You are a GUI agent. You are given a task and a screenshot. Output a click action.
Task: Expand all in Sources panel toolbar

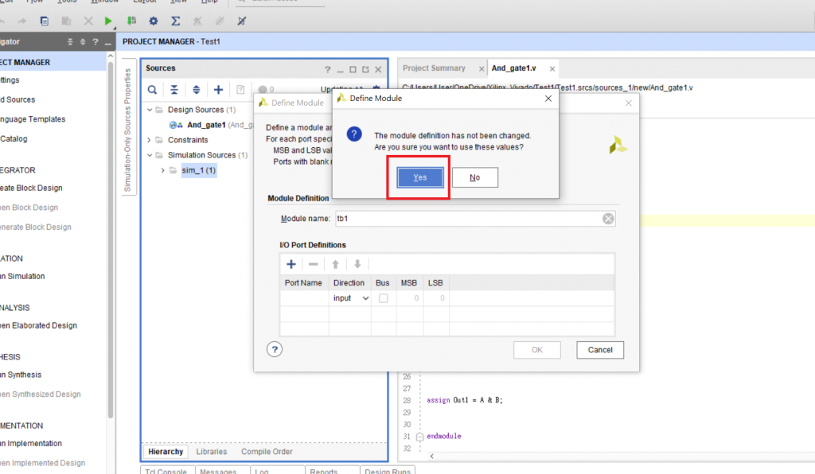click(x=196, y=90)
